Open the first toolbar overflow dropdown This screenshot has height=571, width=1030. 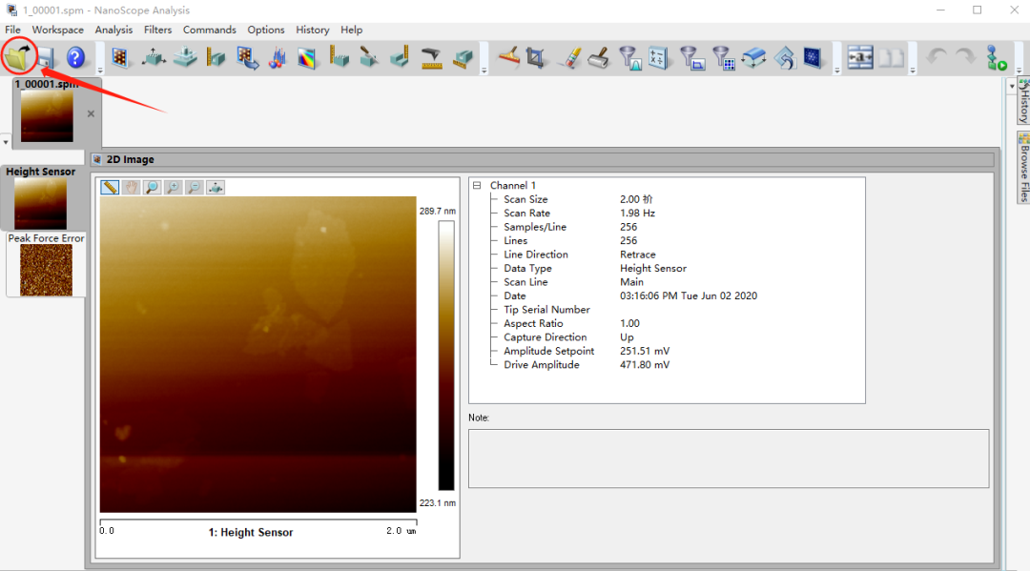click(x=100, y=70)
